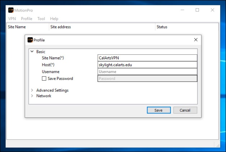Click the window resize grip icon

(x=218, y=146)
